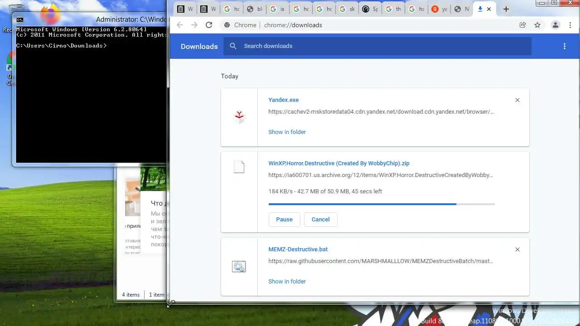The height and width of the screenshot is (326, 580).
Task: Switch to the 'Sp' tab
Action: pos(370,9)
